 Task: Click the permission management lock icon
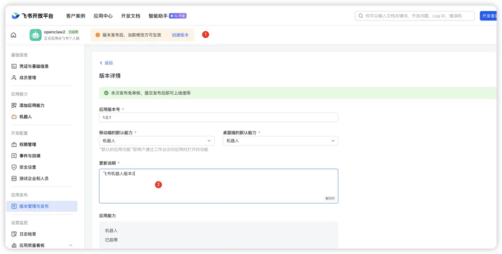[14, 144]
